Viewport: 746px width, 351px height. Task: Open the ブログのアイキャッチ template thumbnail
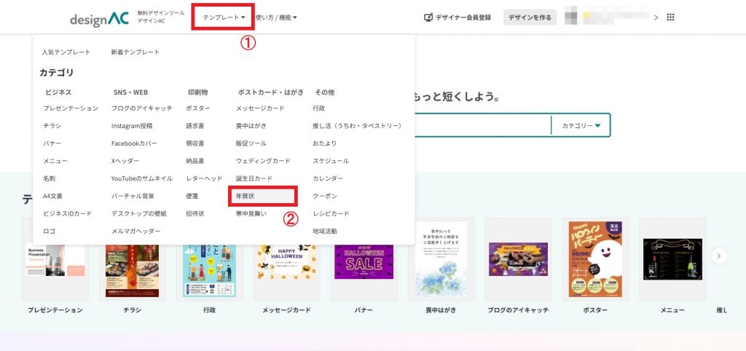518,259
